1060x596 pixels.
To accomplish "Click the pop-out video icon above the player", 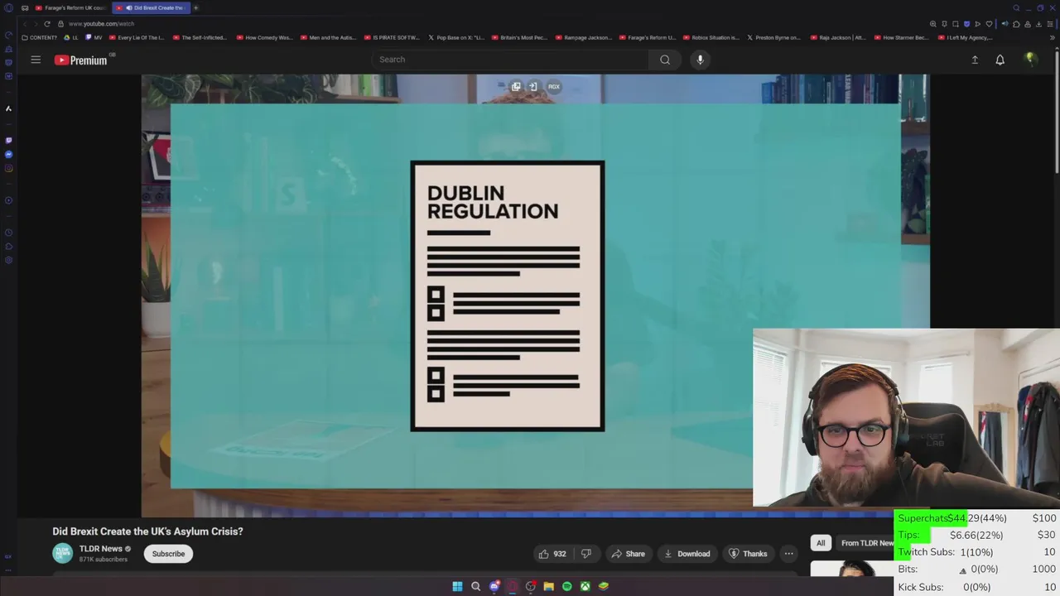I will point(516,86).
